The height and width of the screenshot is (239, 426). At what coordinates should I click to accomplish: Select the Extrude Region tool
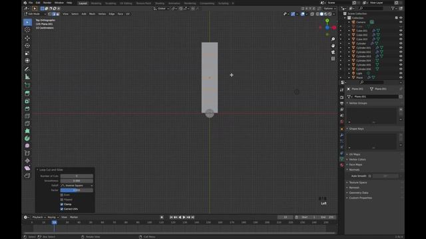27,94
